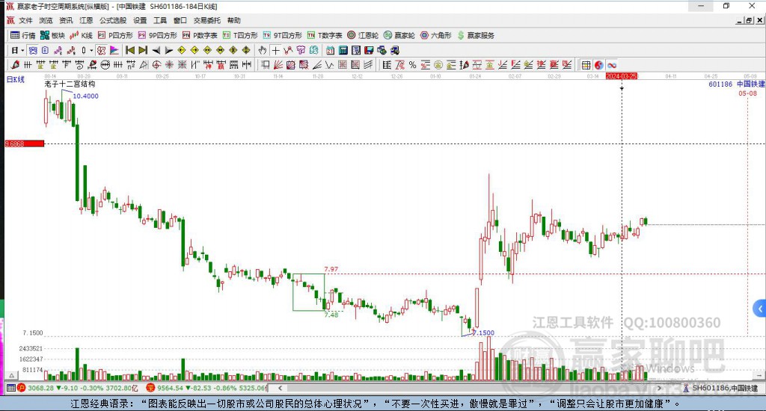Image resolution: width=766 pixels, height=411 pixels.
Task: Open the 六角形 hexagon tool
Action: (436, 36)
